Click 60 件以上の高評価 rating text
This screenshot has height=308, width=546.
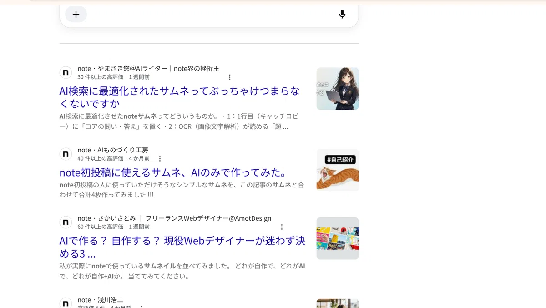(101, 227)
